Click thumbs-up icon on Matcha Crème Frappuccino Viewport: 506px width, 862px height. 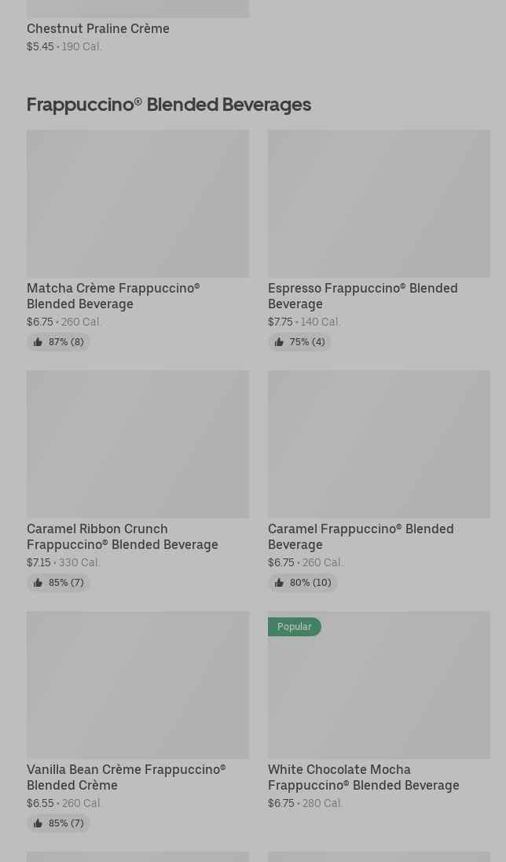38,342
